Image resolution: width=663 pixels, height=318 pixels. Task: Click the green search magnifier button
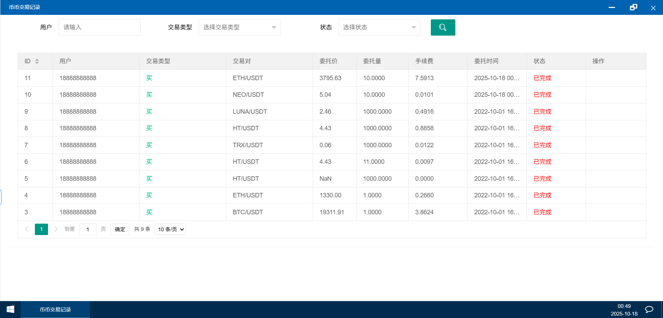pos(443,27)
